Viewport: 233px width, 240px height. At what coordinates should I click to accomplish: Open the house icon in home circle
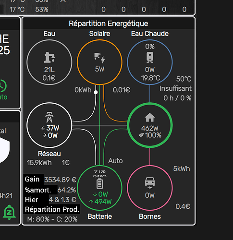(x=150, y=117)
